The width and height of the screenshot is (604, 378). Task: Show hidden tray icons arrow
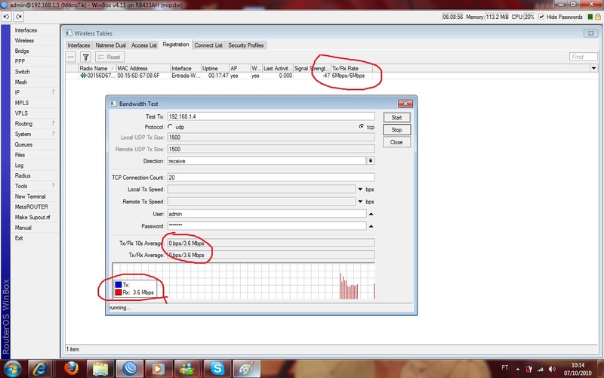(x=517, y=369)
